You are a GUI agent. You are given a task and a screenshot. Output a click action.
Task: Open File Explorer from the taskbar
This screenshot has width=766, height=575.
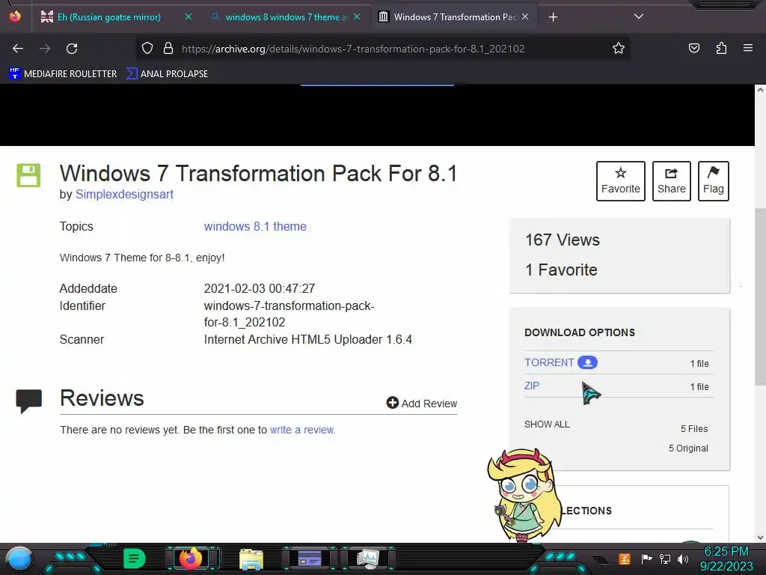[x=251, y=559]
